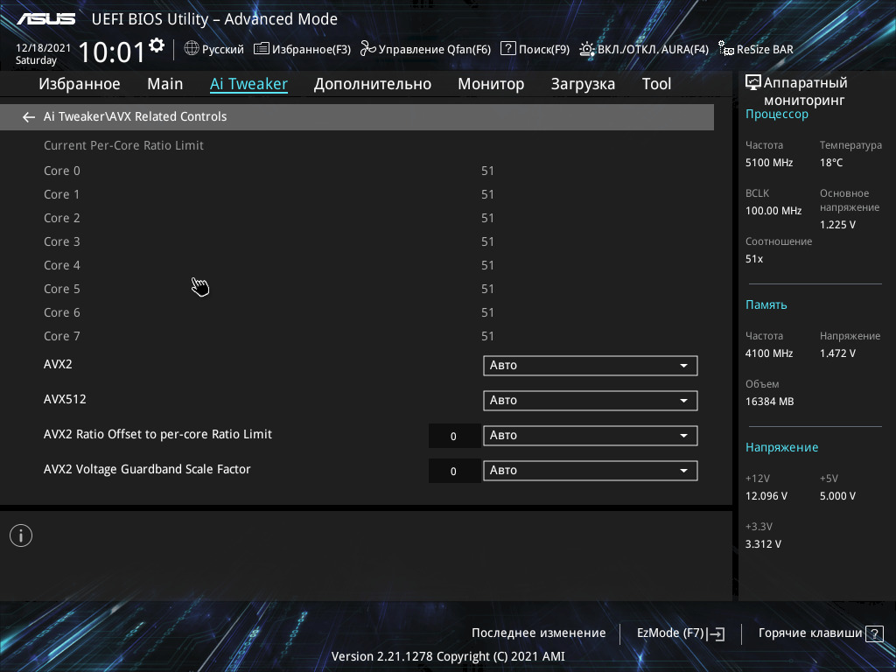The image size is (896, 672).
Task: Click the 5100 MHz frequency value
Action: click(x=769, y=163)
